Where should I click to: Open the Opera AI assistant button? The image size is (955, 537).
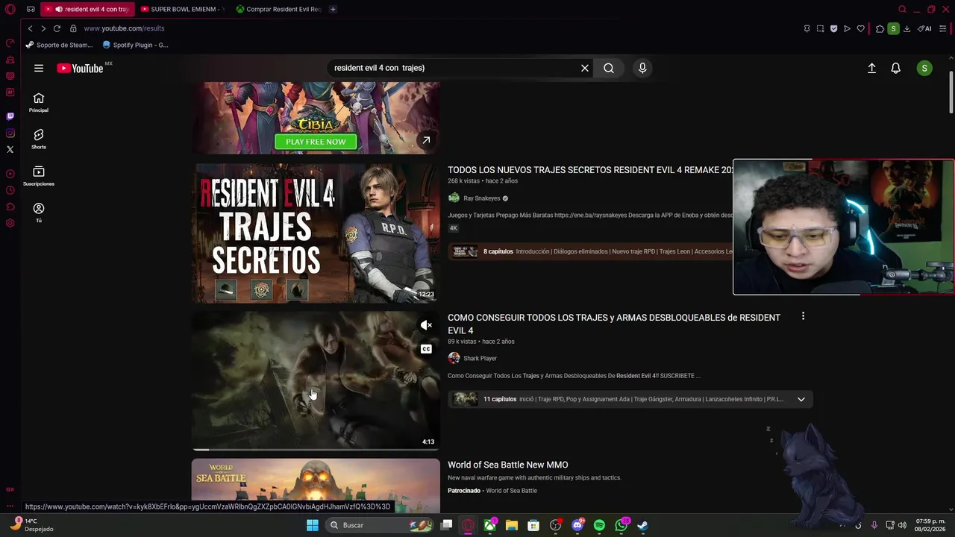click(x=924, y=28)
